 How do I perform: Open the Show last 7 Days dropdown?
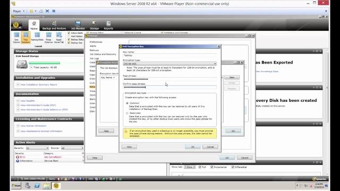[x=190, y=167]
